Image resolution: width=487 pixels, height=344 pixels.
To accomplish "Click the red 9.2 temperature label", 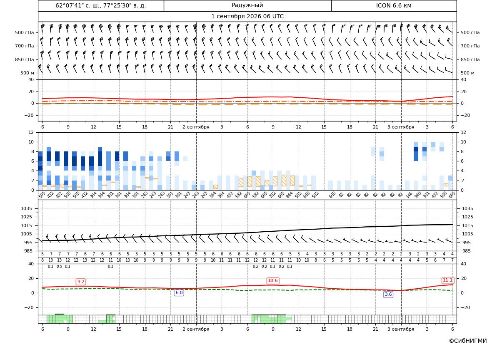I will [81, 282].
